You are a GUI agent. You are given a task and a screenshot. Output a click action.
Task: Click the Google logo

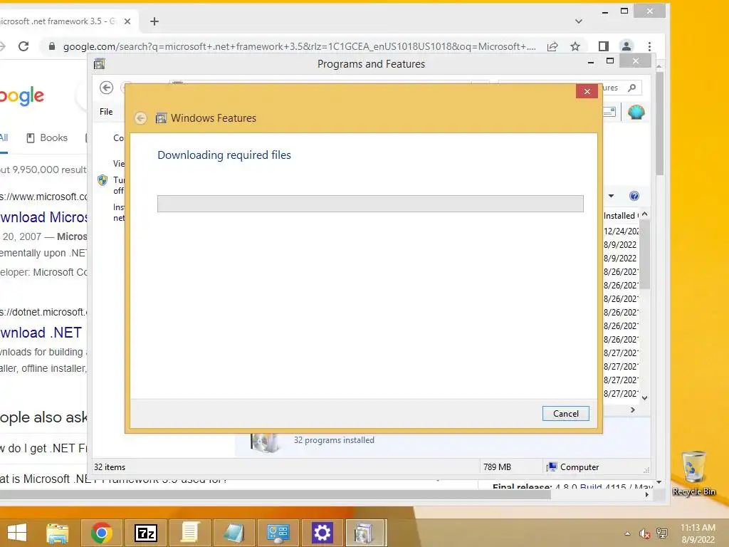(x=22, y=96)
